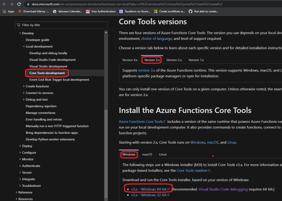Follow the choice of language link
This screenshot has width=282, height=201.
(157, 39)
